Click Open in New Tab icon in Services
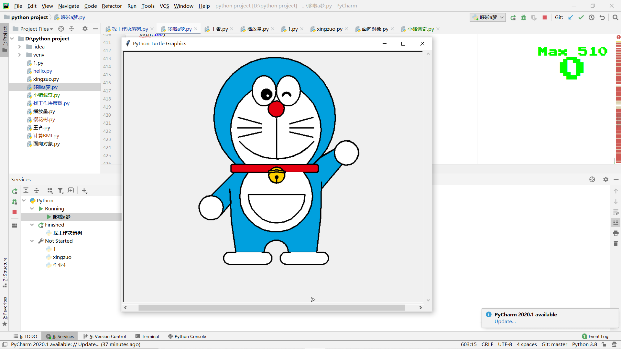This screenshot has height=349, width=621. 71,191
